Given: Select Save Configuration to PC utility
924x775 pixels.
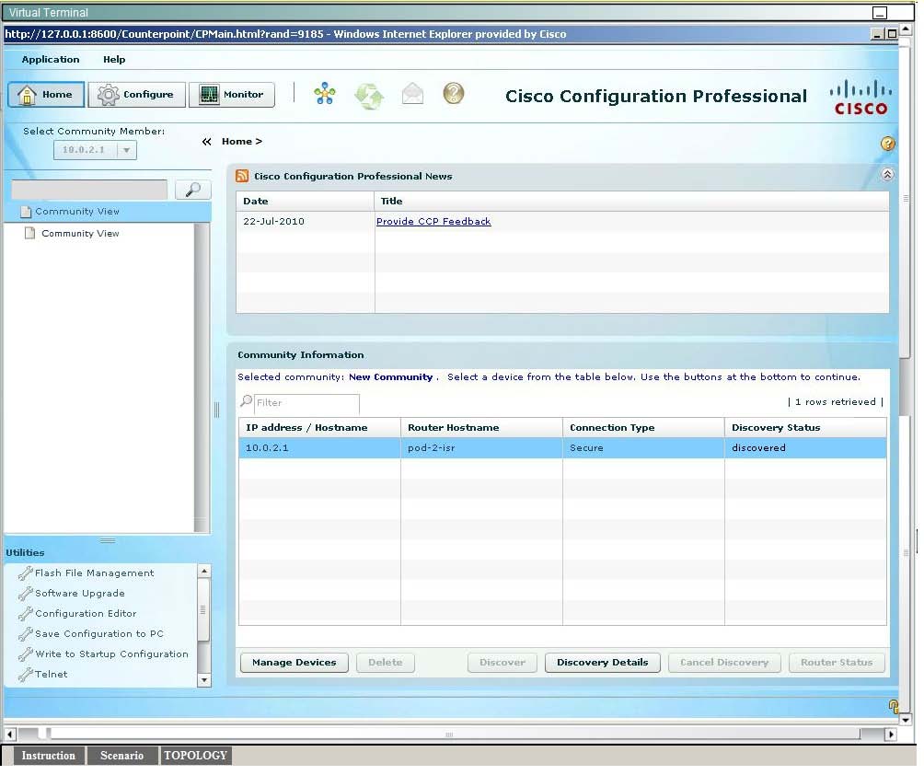Looking at the screenshot, I should (x=99, y=633).
